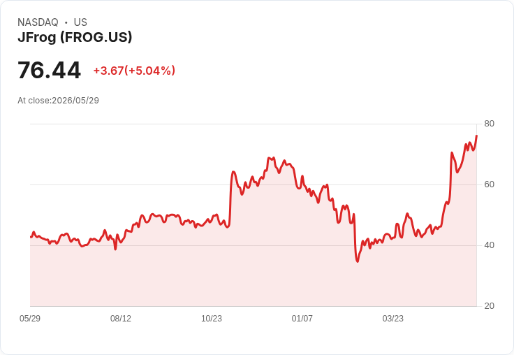Click the late-October price jump on the chart
The height and width of the screenshot is (355, 514).
[230, 197]
